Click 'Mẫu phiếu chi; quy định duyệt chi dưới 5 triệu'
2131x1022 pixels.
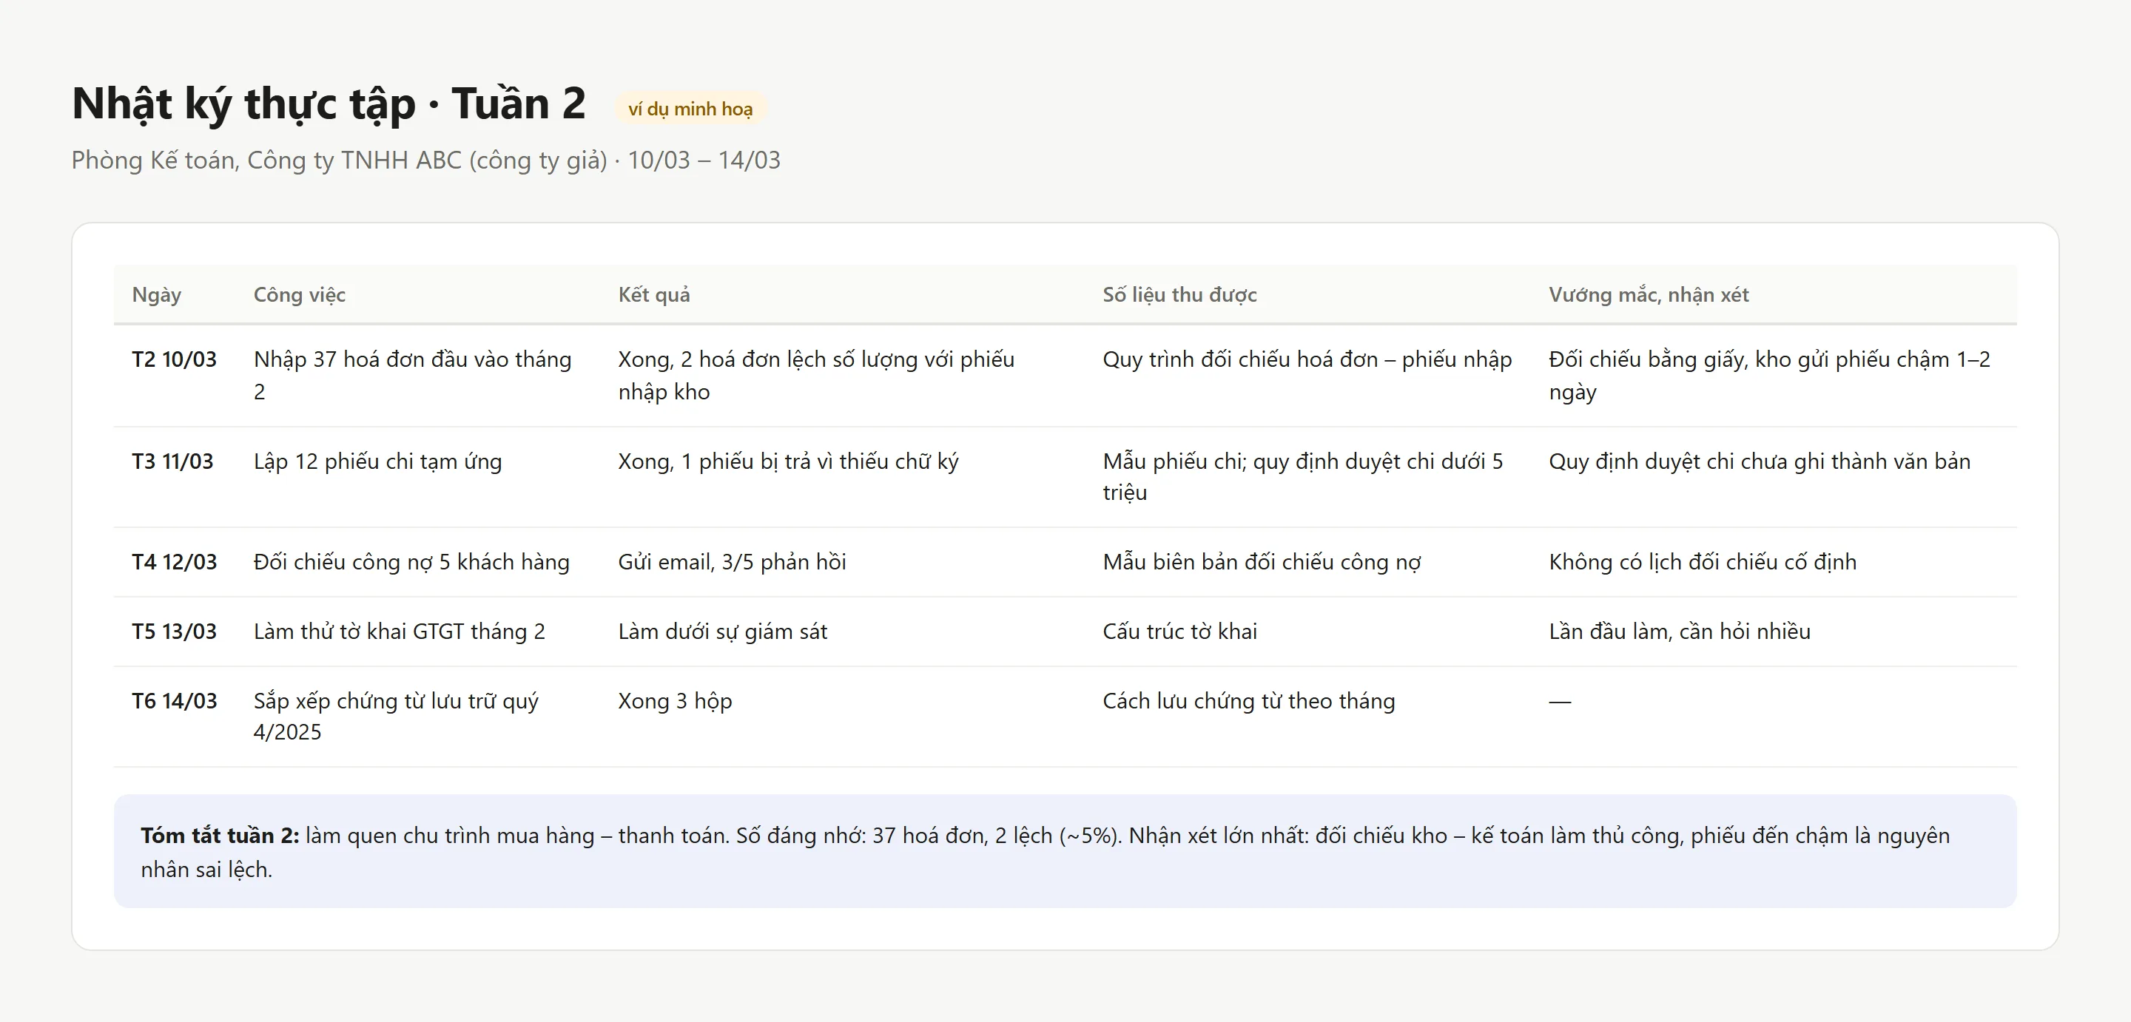coord(1302,477)
